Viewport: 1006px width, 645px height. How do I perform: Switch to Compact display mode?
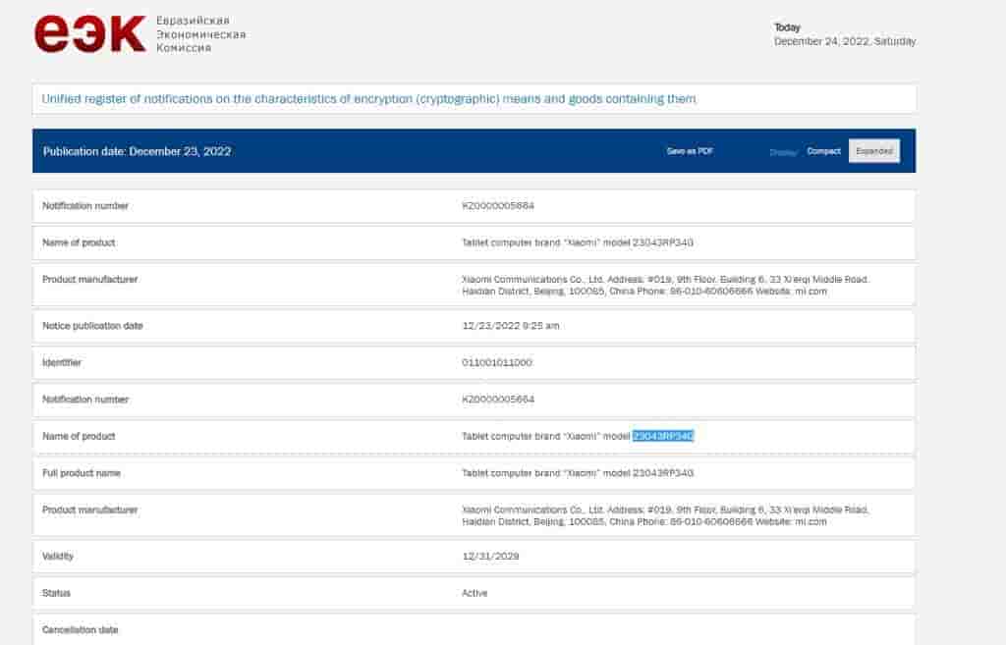coord(823,151)
